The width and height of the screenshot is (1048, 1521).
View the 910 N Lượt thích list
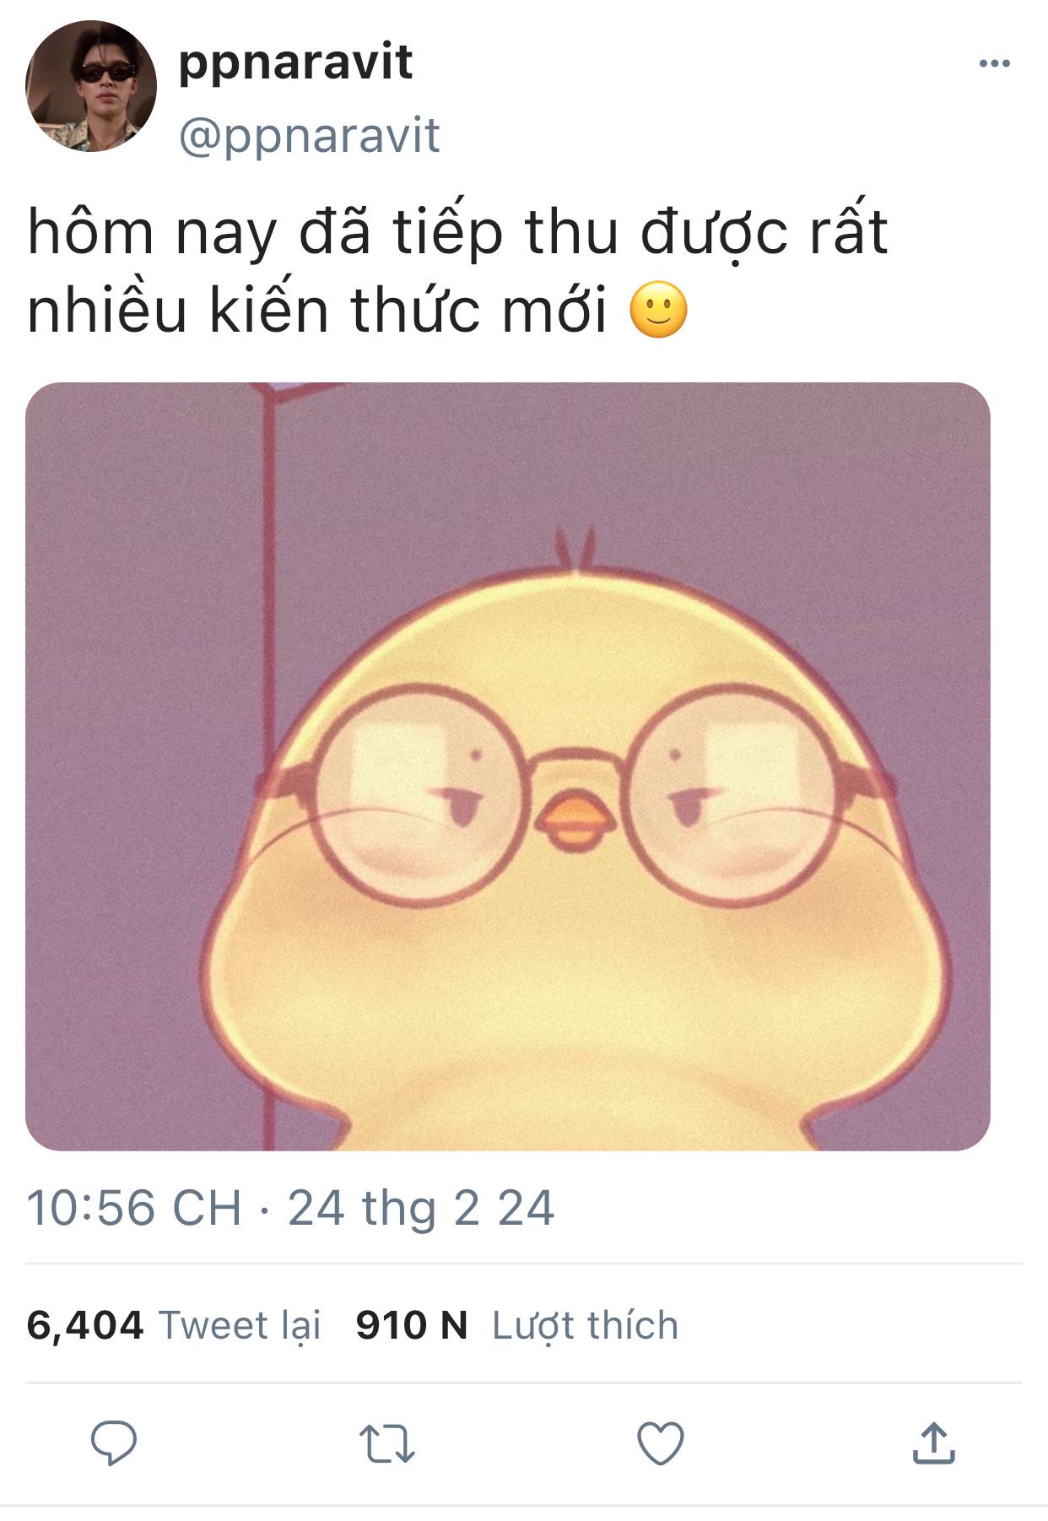pyautogui.click(x=517, y=1324)
